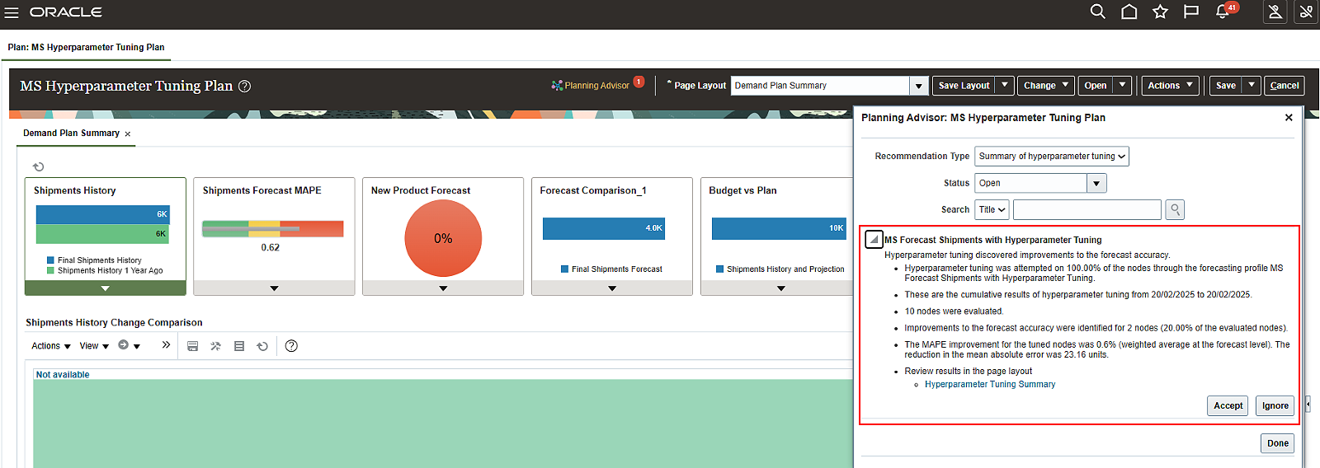Open Favorites star icon
The height and width of the screenshot is (468, 1320).
[x=1160, y=12]
